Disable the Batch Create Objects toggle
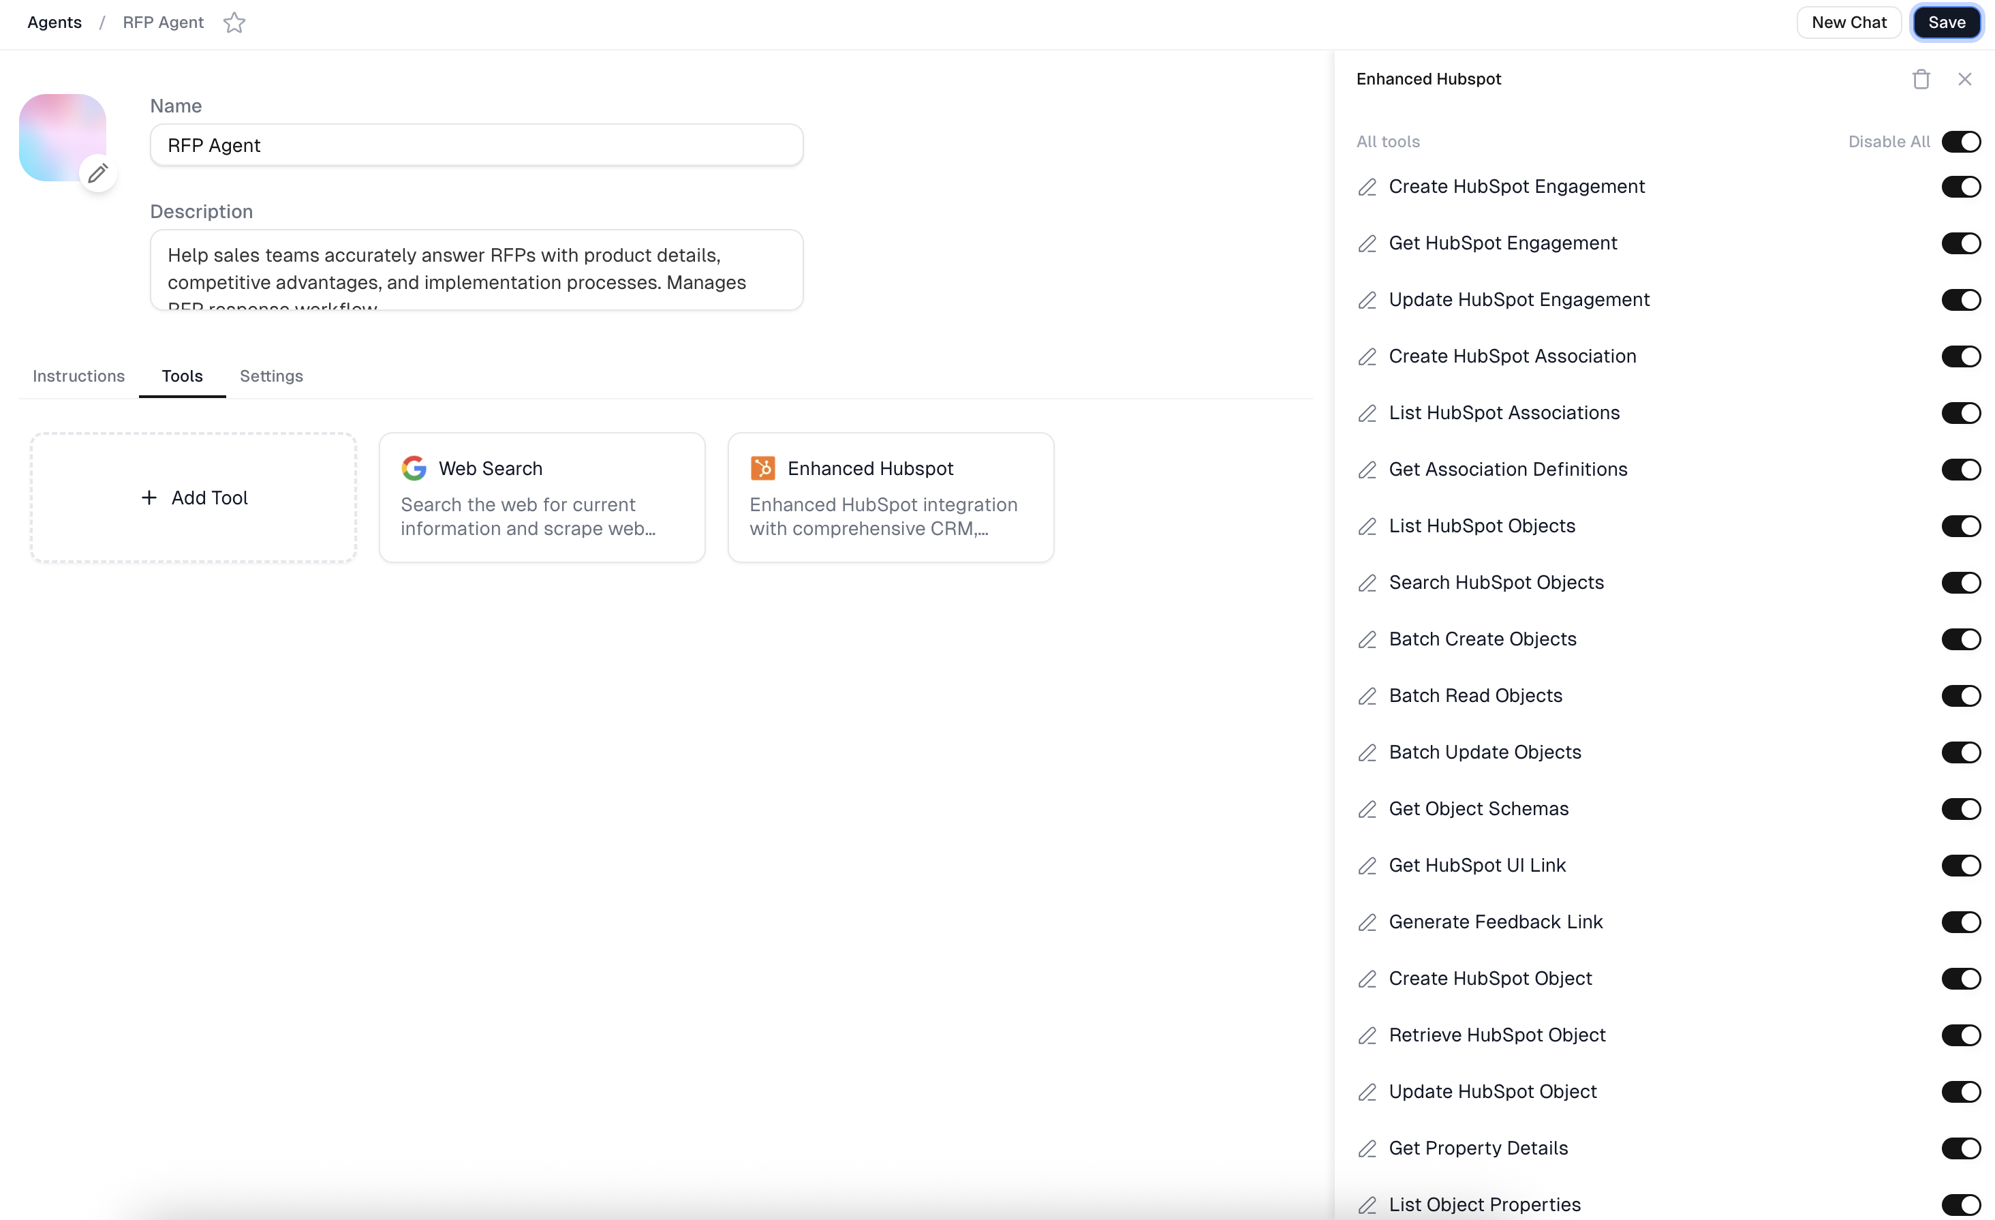The width and height of the screenshot is (1995, 1220). 1960,639
